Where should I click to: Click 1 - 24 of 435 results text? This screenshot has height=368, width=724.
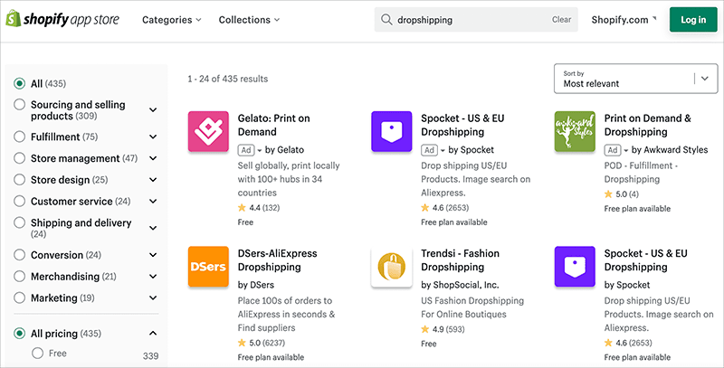click(x=228, y=79)
